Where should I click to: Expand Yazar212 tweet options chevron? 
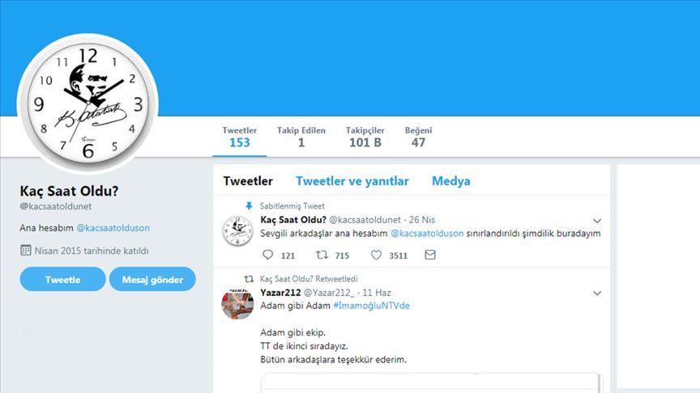coord(597,294)
